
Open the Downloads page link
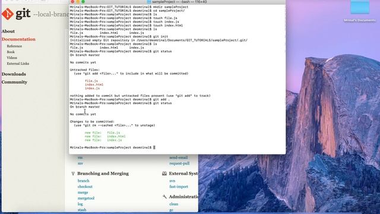[14, 74]
